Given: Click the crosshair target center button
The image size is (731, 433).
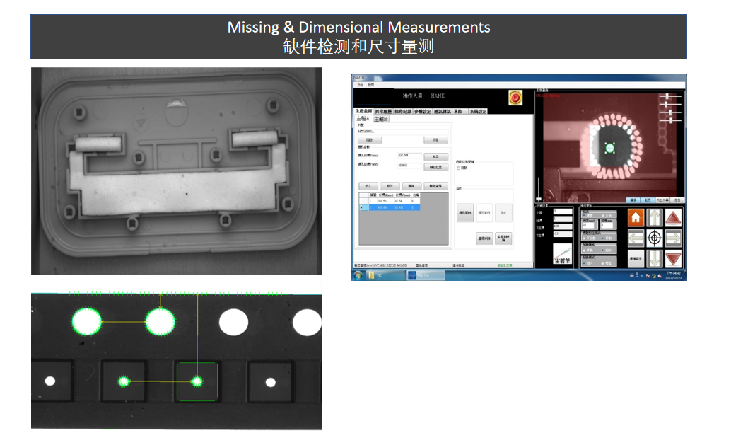Looking at the screenshot, I should click(x=655, y=238).
